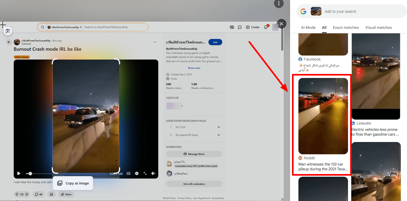Viewport: 407px width, 201px height.
Task: Click the award icon below the post
Action: (51, 194)
